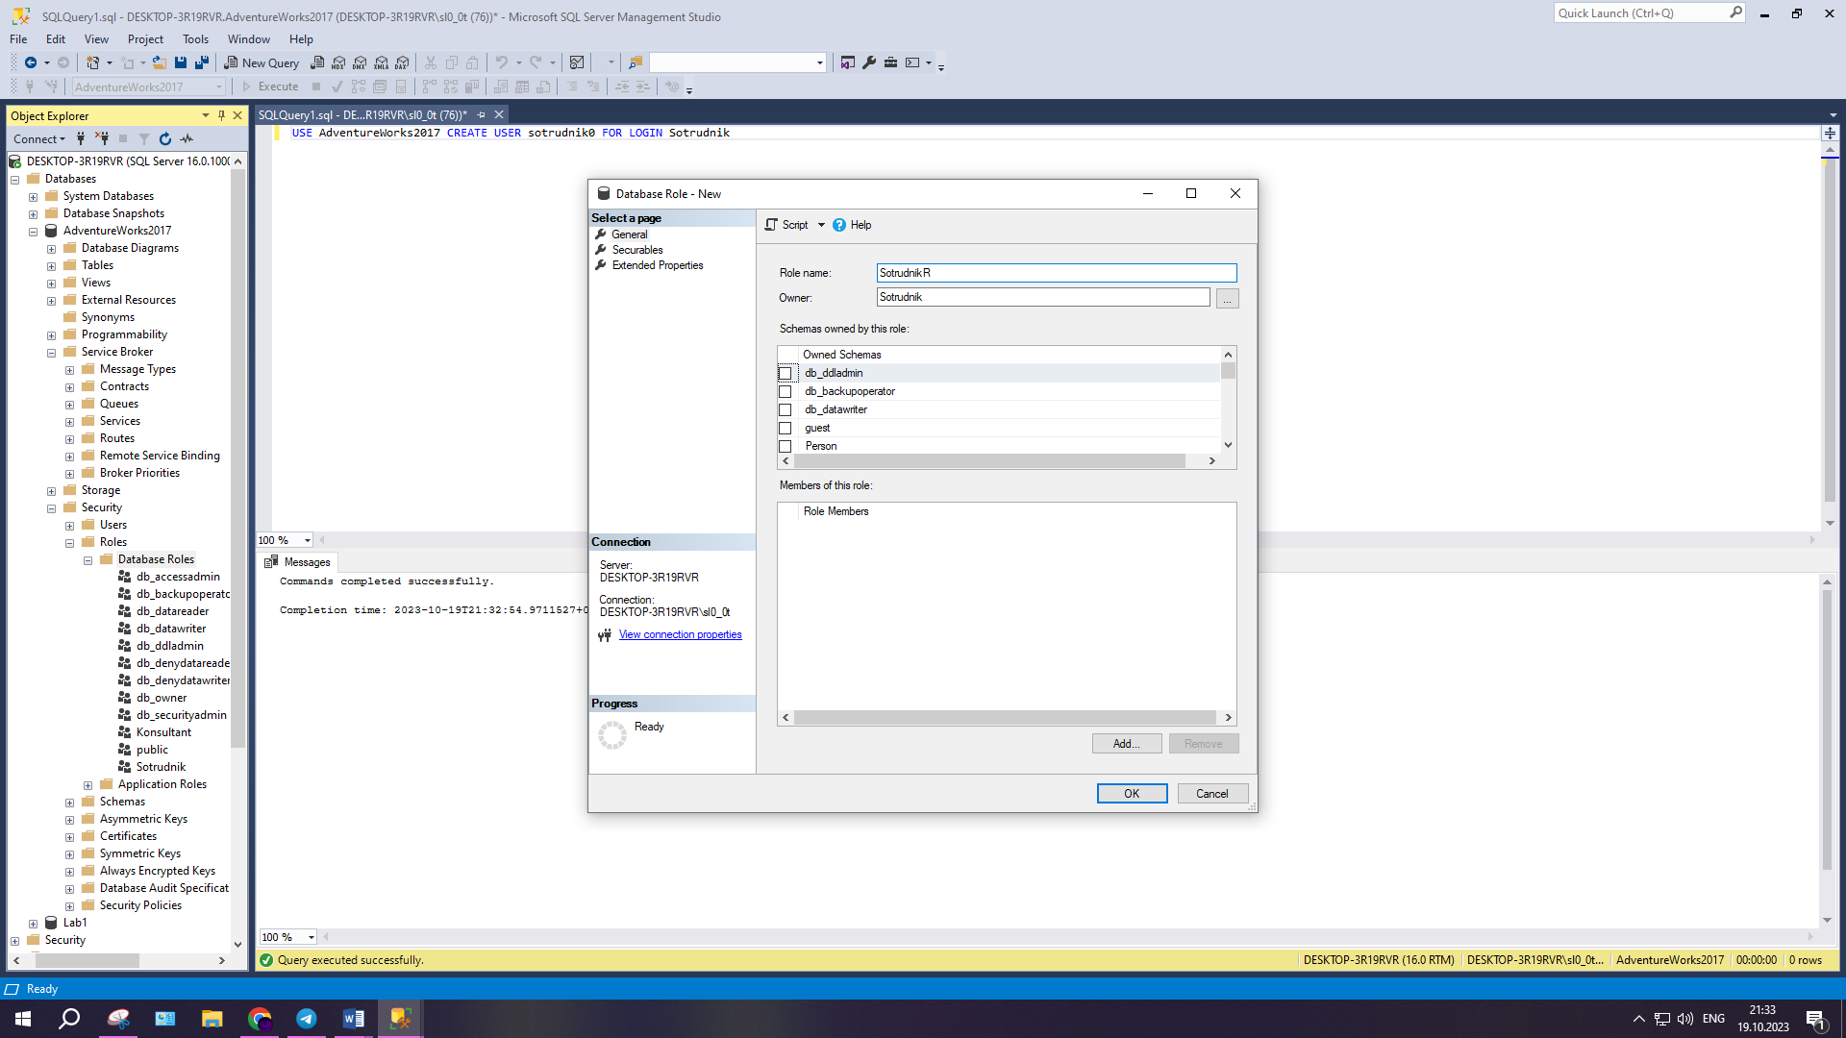Open the File menu

pyautogui.click(x=18, y=39)
